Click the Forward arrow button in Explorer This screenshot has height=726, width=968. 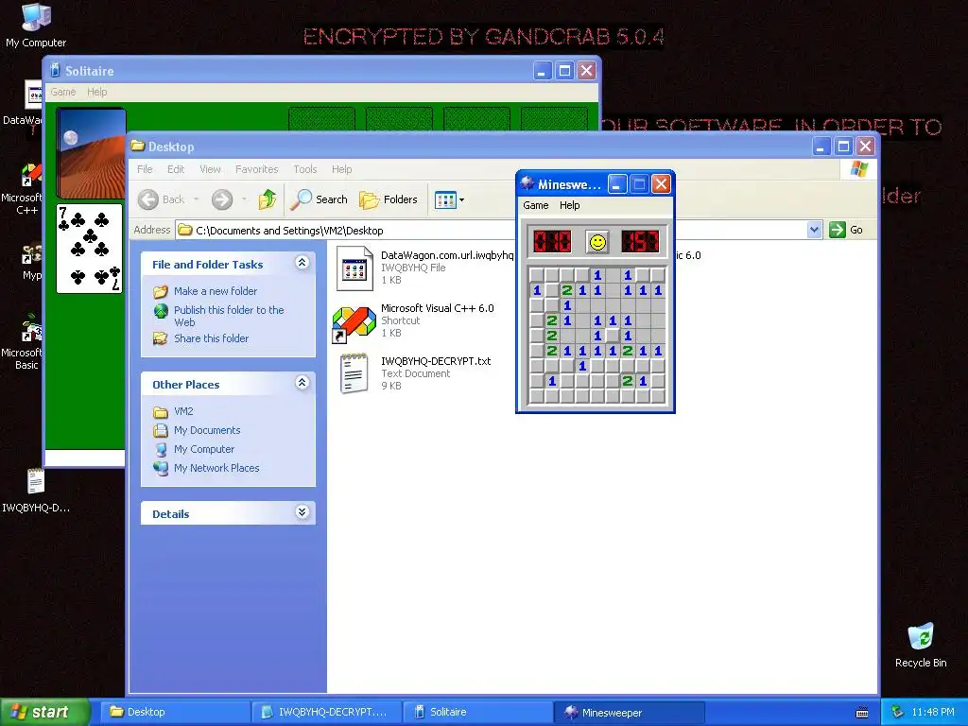click(222, 199)
